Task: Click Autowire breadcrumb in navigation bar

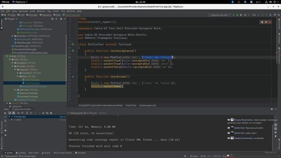Action: pyautogui.click(x=45, y=15)
